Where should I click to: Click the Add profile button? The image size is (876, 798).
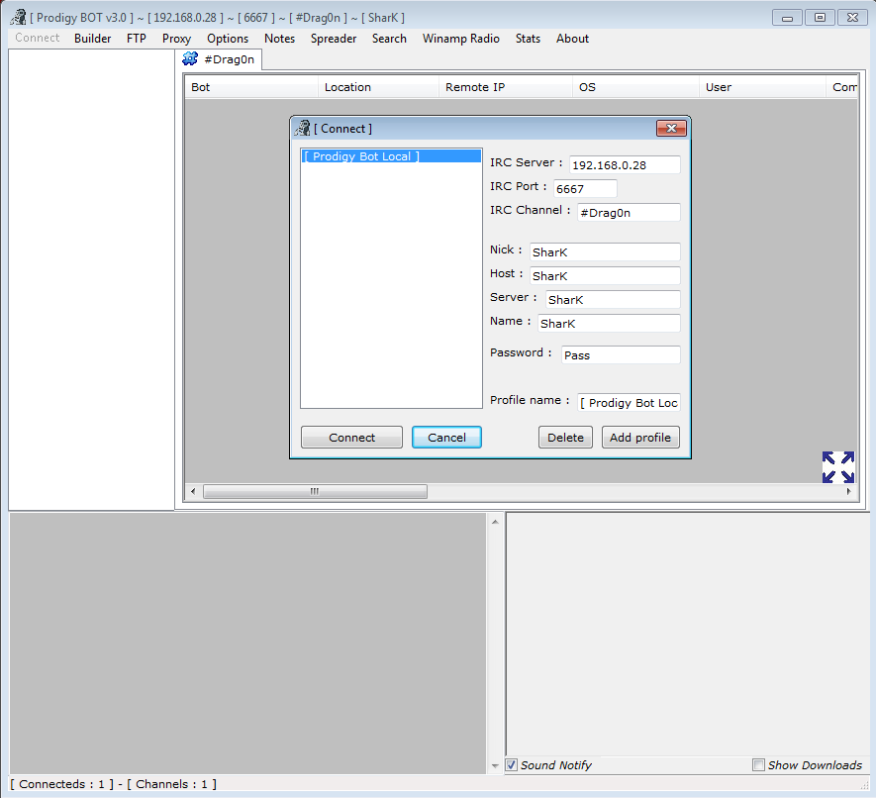coord(639,438)
